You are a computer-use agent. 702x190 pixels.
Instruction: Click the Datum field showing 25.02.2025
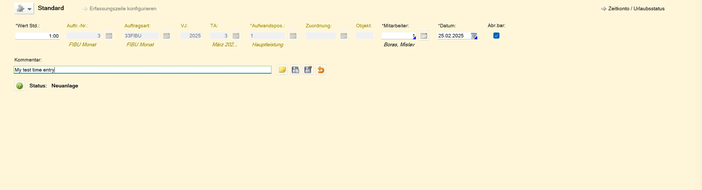453,36
